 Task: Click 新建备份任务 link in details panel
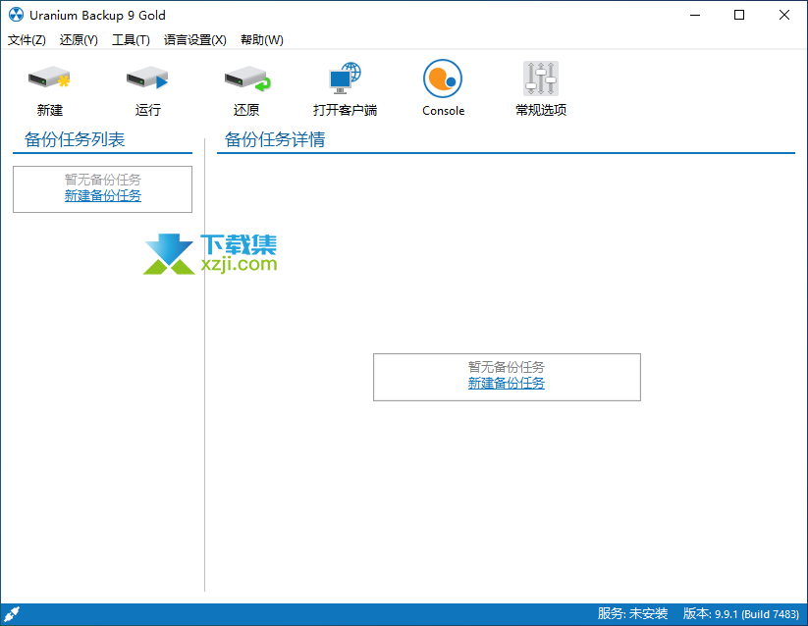point(507,383)
